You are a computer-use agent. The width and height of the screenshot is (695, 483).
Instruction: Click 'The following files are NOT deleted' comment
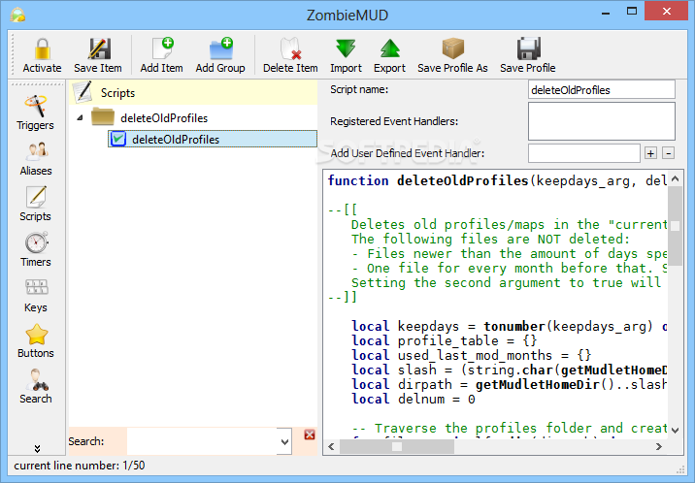[490, 239]
